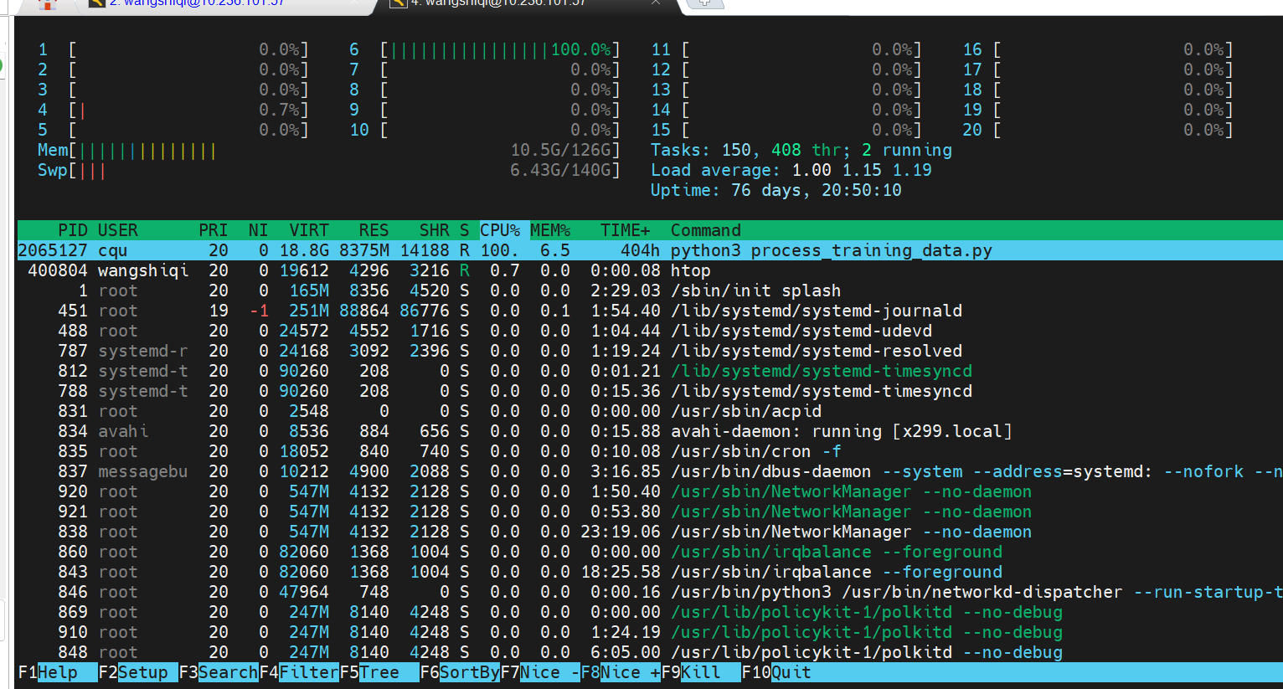This screenshot has width=1283, height=689.
Task: Select avahi-daemon process row
Action: click(650, 431)
